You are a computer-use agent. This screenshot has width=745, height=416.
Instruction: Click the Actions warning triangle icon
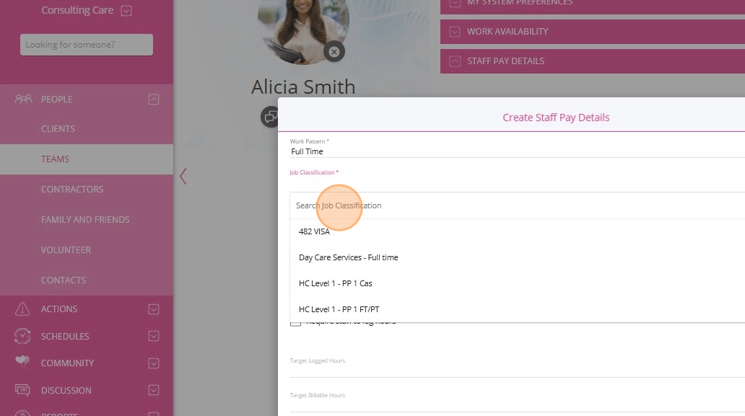[x=22, y=309]
